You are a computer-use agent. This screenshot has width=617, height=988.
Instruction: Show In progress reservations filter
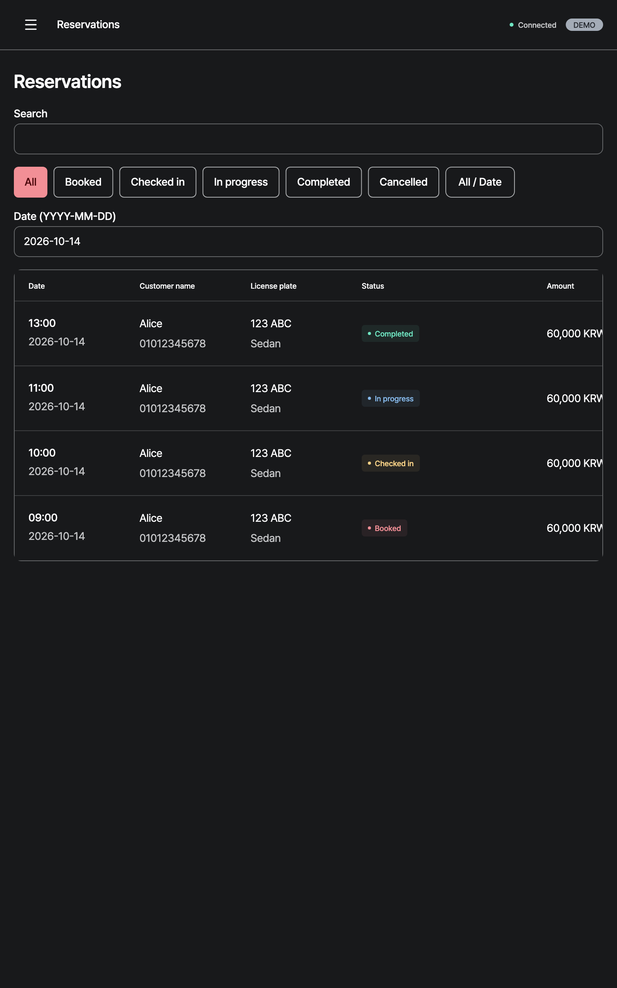[241, 182]
